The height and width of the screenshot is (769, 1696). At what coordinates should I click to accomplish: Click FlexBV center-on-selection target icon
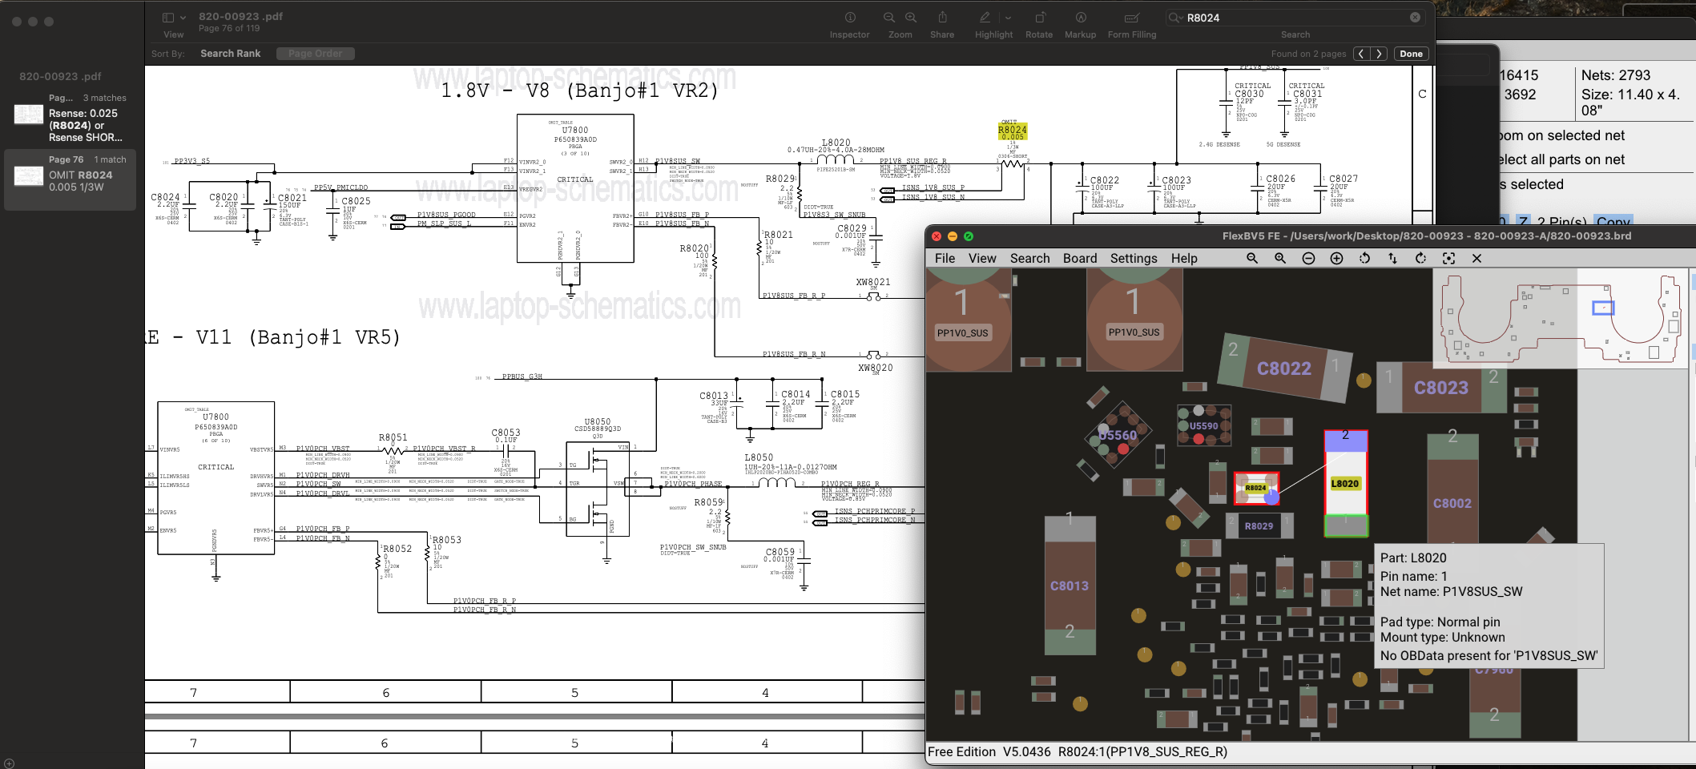pos(1448,259)
